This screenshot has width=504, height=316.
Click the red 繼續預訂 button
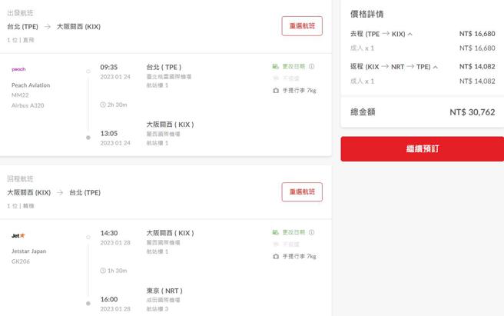pyautogui.click(x=422, y=148)
